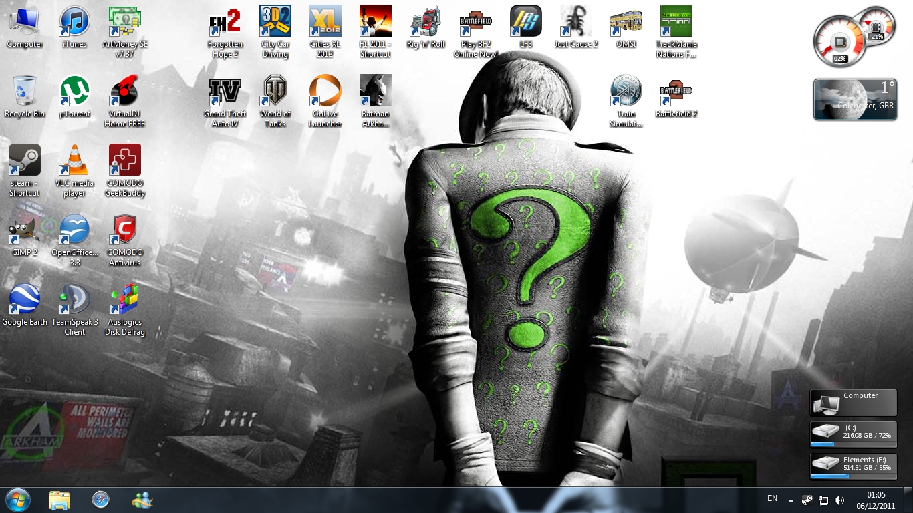The width and height of the screenshot is (913, 513).
Task: Select the VirtualDJ Home FREE icon
Action: point(124,102)
